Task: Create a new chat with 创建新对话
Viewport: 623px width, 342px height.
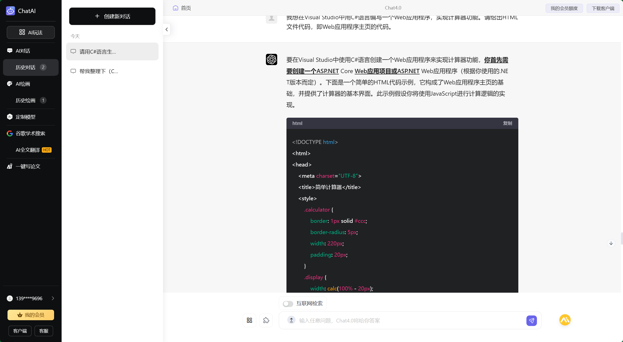Action: pos(112,16)
